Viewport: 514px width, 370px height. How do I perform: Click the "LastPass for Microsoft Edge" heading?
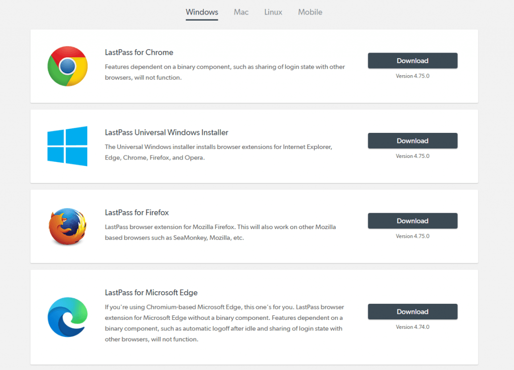click(151, 293)
